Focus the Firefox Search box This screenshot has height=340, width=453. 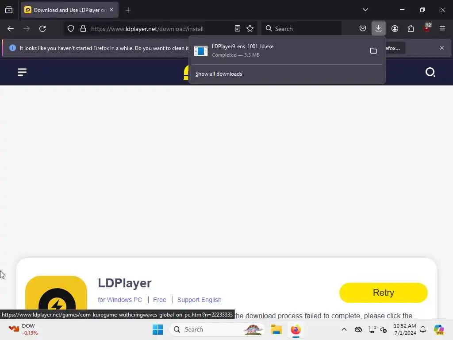pyautogui.click(x=301, y=29)
